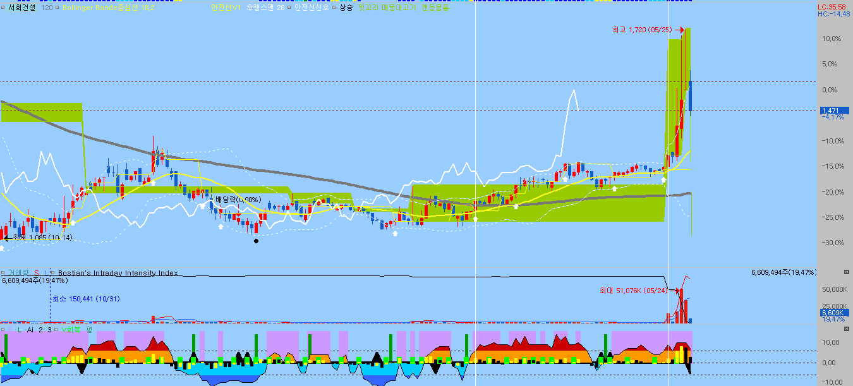This screenshot has width=853, height=386.
Task: Click the 19.47% volume ratio label
Action: (x=833, y=320)
